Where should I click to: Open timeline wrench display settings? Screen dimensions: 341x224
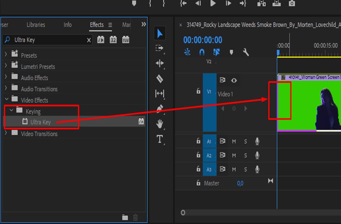point(246,52)
